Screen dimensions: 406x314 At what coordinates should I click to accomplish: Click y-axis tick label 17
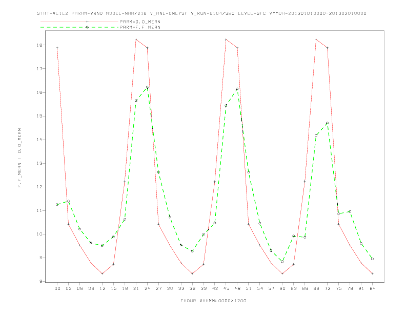[40, 69]
